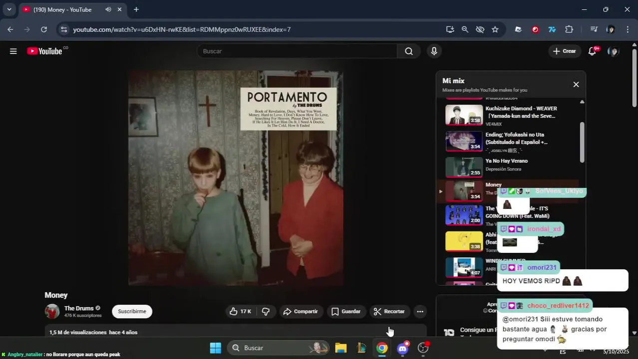Open the taskbar date 5/10/2025
Screen dimensions: 638x359
point(617,352)
